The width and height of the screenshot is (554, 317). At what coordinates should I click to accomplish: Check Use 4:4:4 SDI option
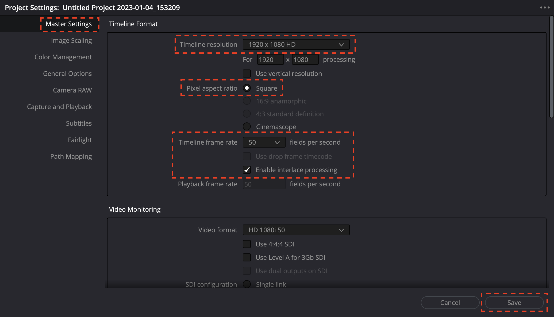[247, 244]
